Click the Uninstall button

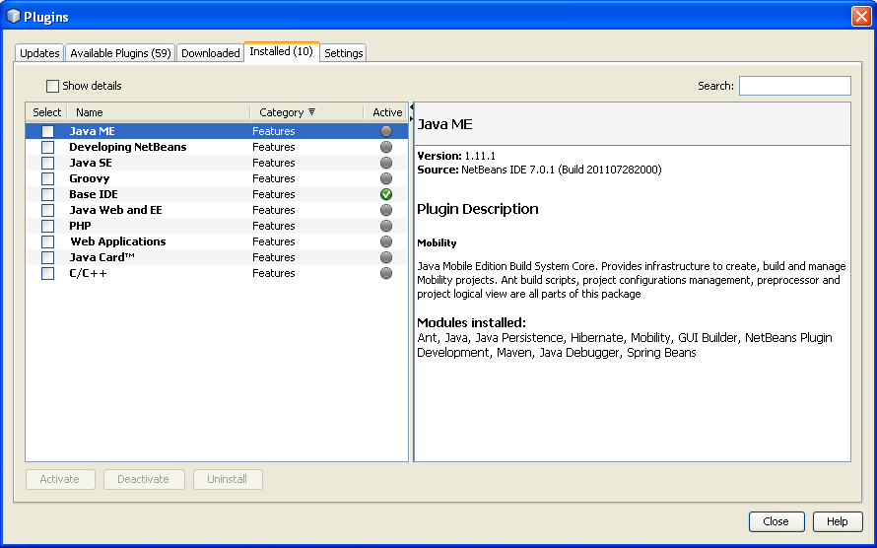click(x=228, y=479)
